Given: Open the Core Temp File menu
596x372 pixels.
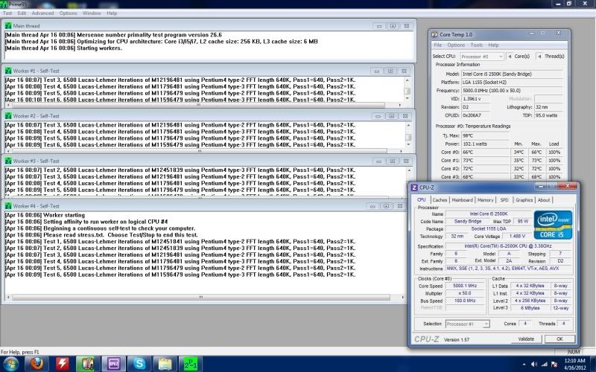Looking at the screenshot, I should [x=438, y=45].
